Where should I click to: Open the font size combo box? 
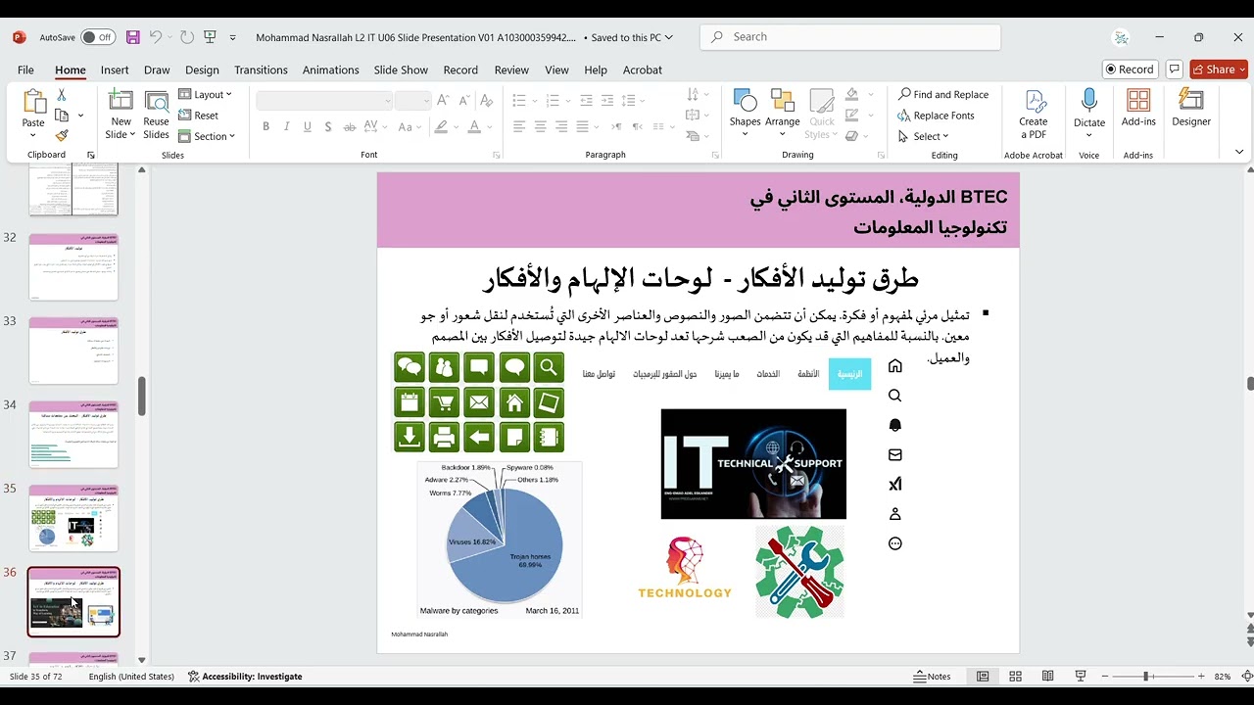pos(412,101)
